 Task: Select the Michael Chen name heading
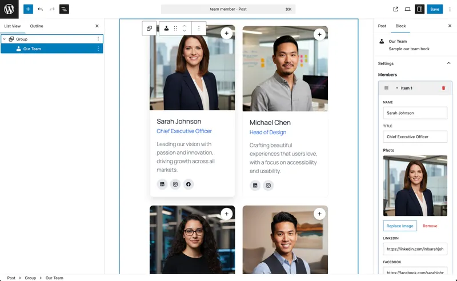pyautogui.click(x=270, y=122)
